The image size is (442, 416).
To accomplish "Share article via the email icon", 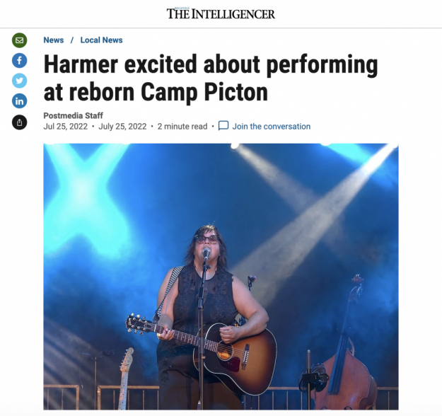I will (x=20, y=40).
